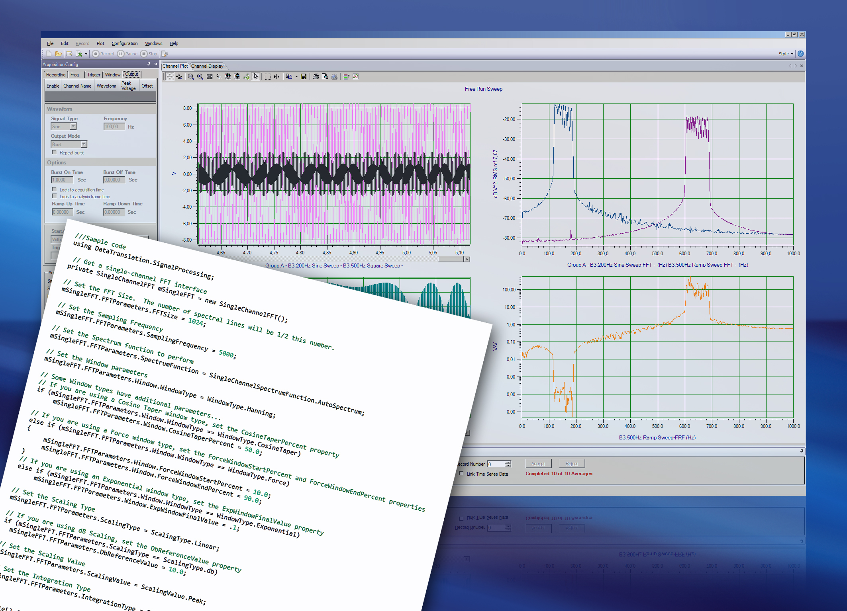
Task: Open the Signal Type dropdown
Action: 73,127
